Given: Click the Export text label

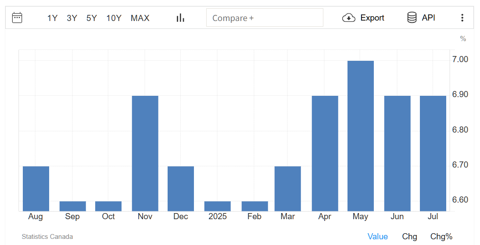Looking at the screenshot, I should 372,18.
